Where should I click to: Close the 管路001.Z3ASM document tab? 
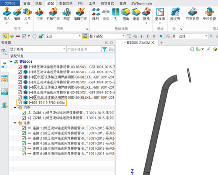pos(153,42)
